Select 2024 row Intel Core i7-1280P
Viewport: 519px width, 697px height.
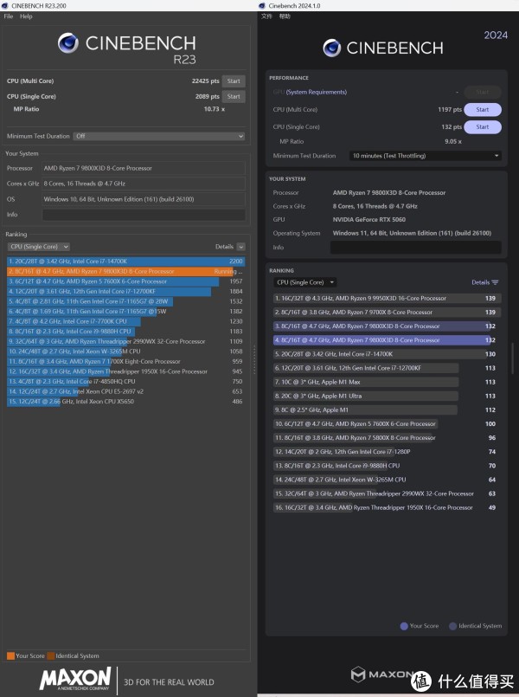388,452
